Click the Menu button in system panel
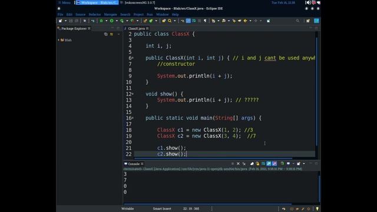The image size is (377, 212). click(x=64, y=2)
